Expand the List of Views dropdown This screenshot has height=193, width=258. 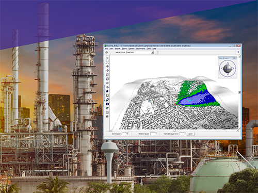(x=152, y=52)
